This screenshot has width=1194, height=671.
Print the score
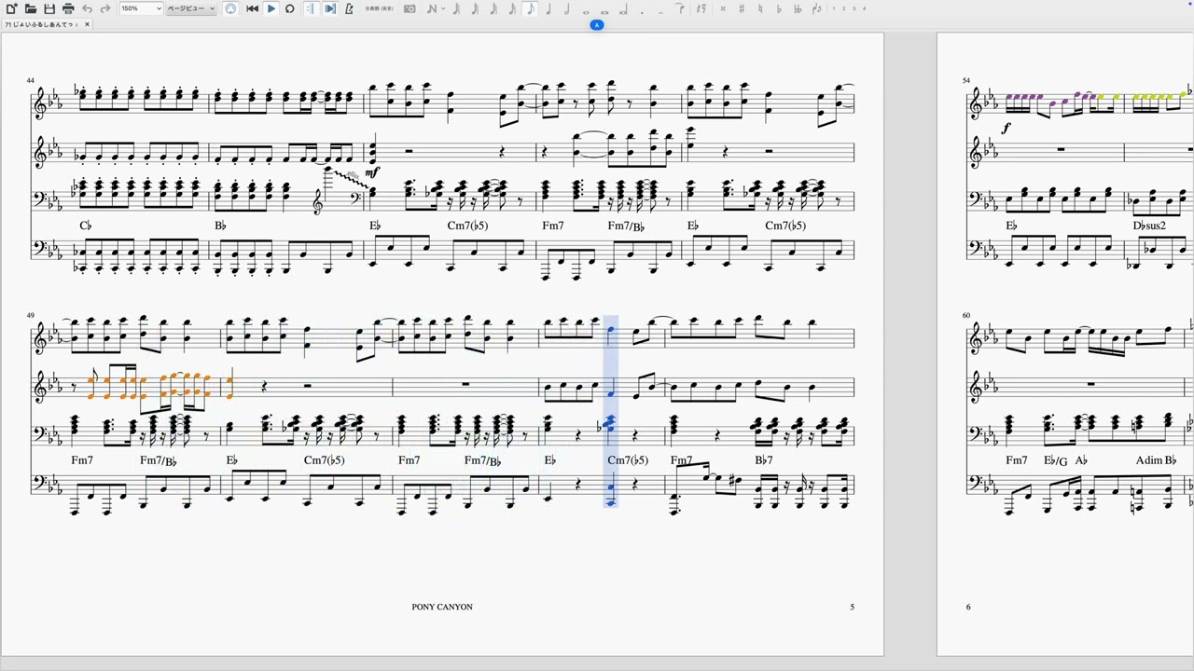tap(67, 8)
